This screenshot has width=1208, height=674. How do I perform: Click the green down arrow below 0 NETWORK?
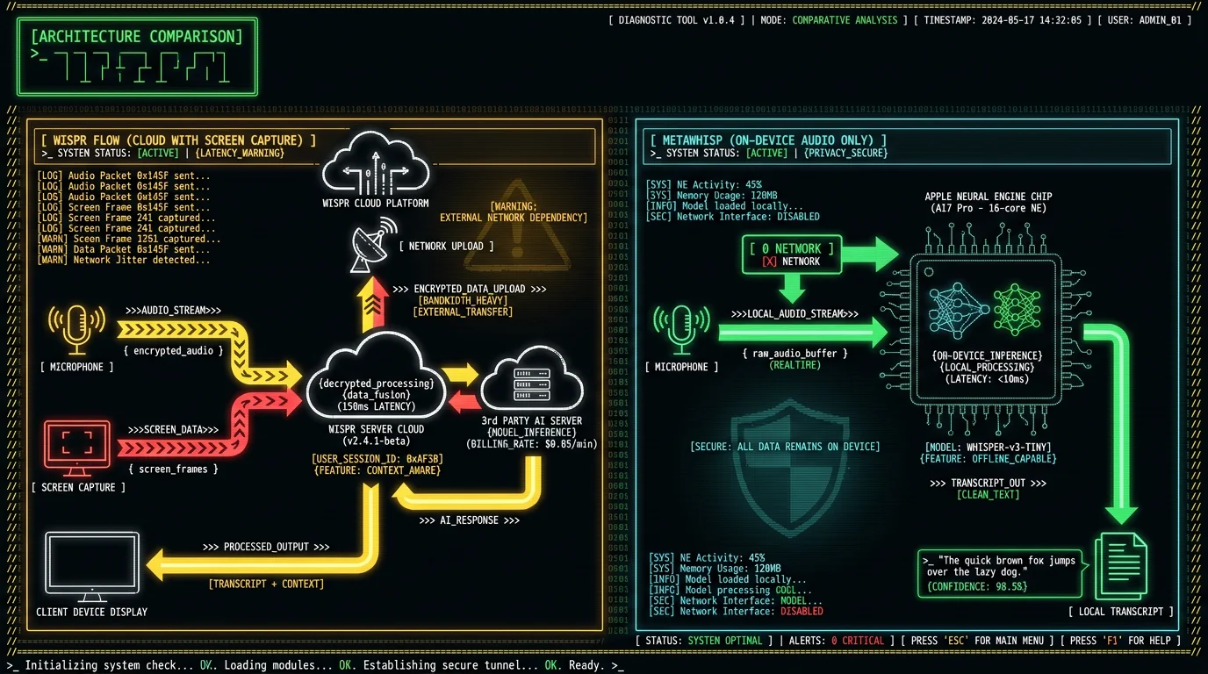click(794, 287)
